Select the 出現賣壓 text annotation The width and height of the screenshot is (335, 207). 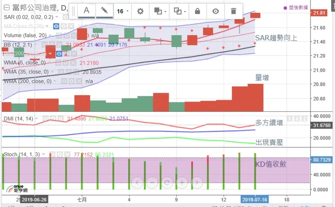click(269, 142)
